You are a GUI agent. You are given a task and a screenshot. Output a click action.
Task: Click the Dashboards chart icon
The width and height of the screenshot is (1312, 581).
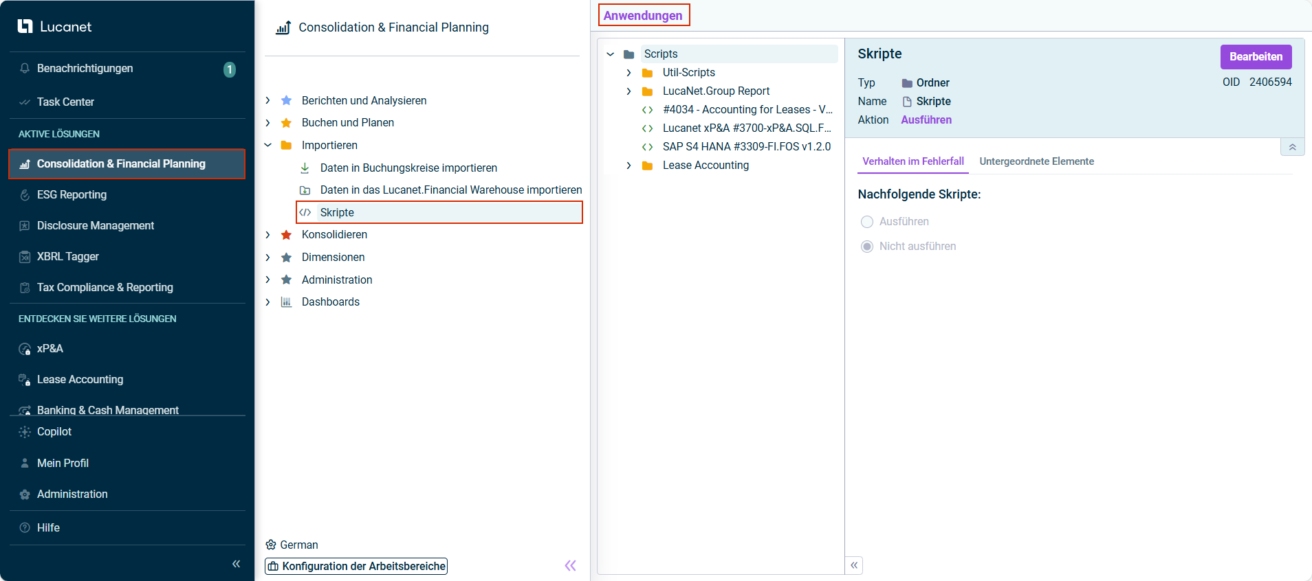pyautogui.click(x=286, y=302)
